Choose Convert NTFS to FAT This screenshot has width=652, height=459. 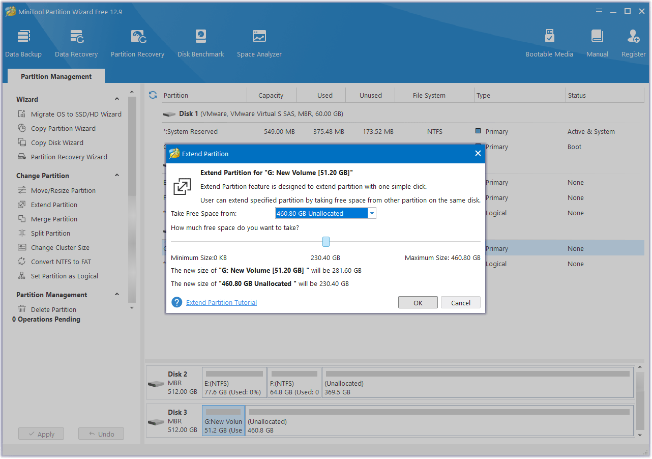click(54, 262)
